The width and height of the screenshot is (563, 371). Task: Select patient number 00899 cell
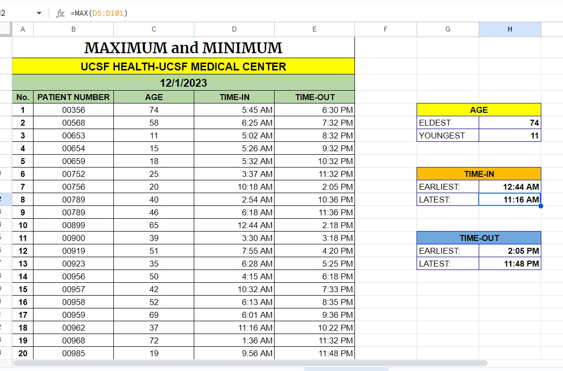pos(73,225)
